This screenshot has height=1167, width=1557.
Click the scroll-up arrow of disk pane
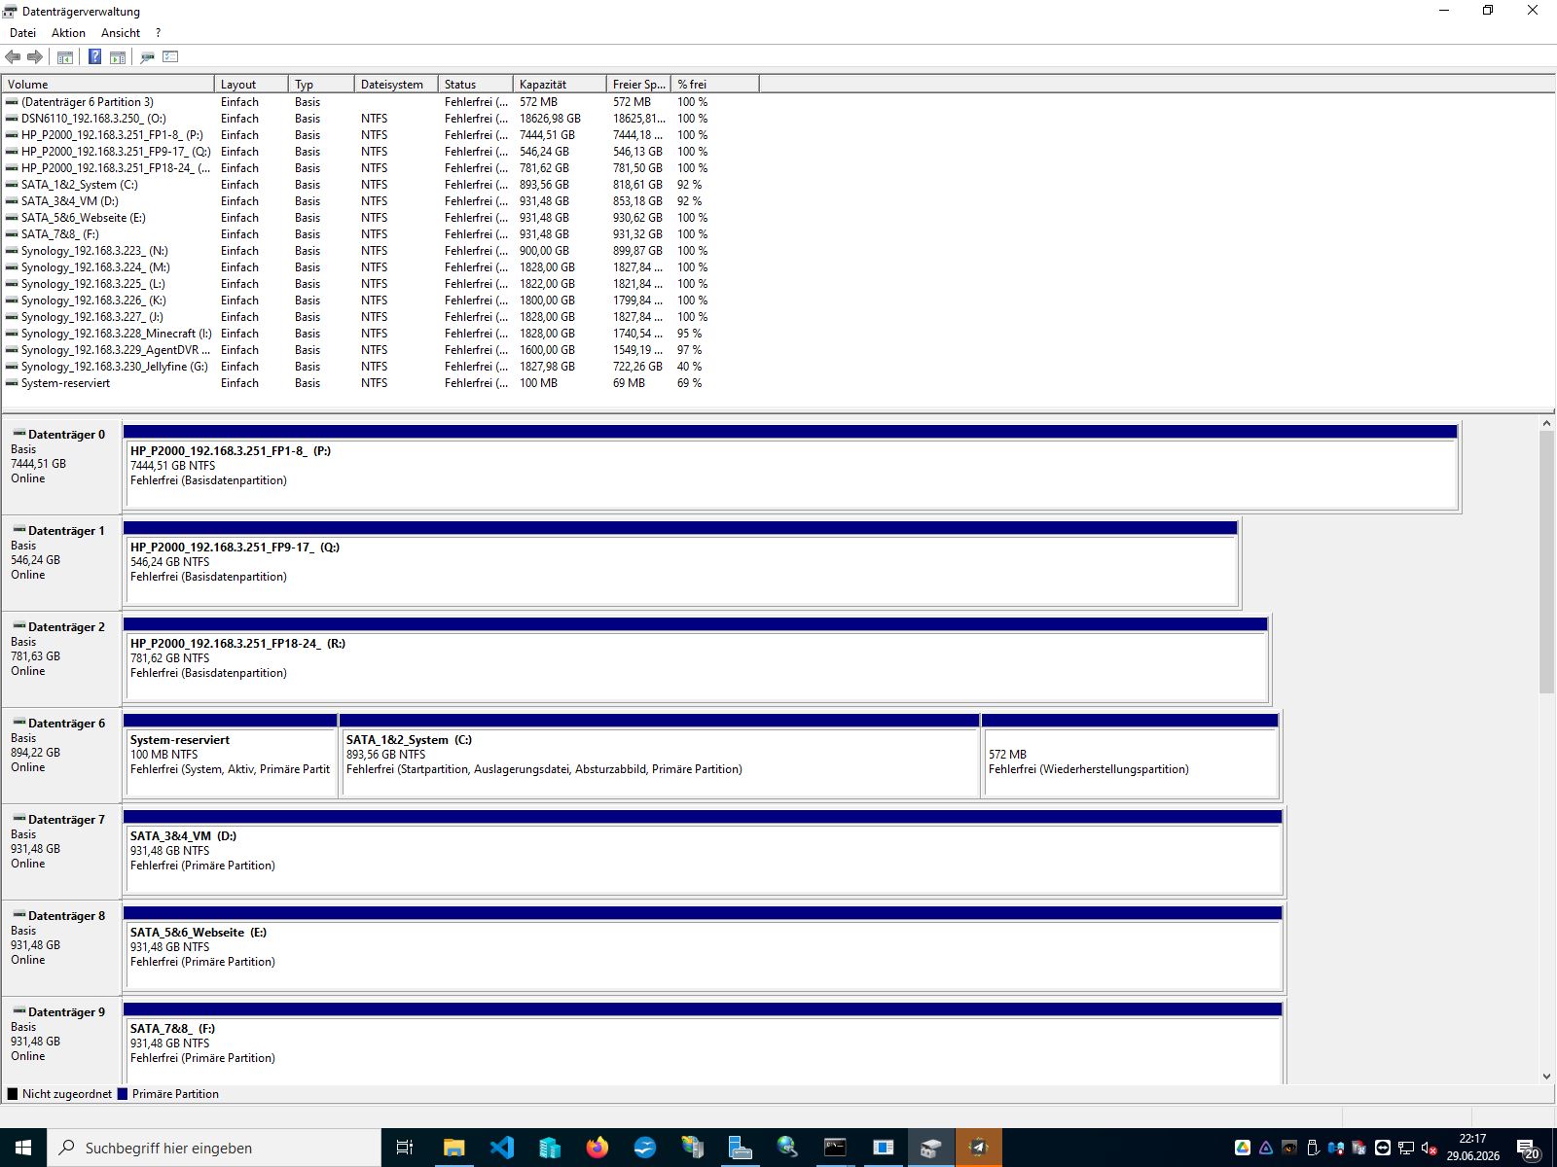tap(1546, 423)
